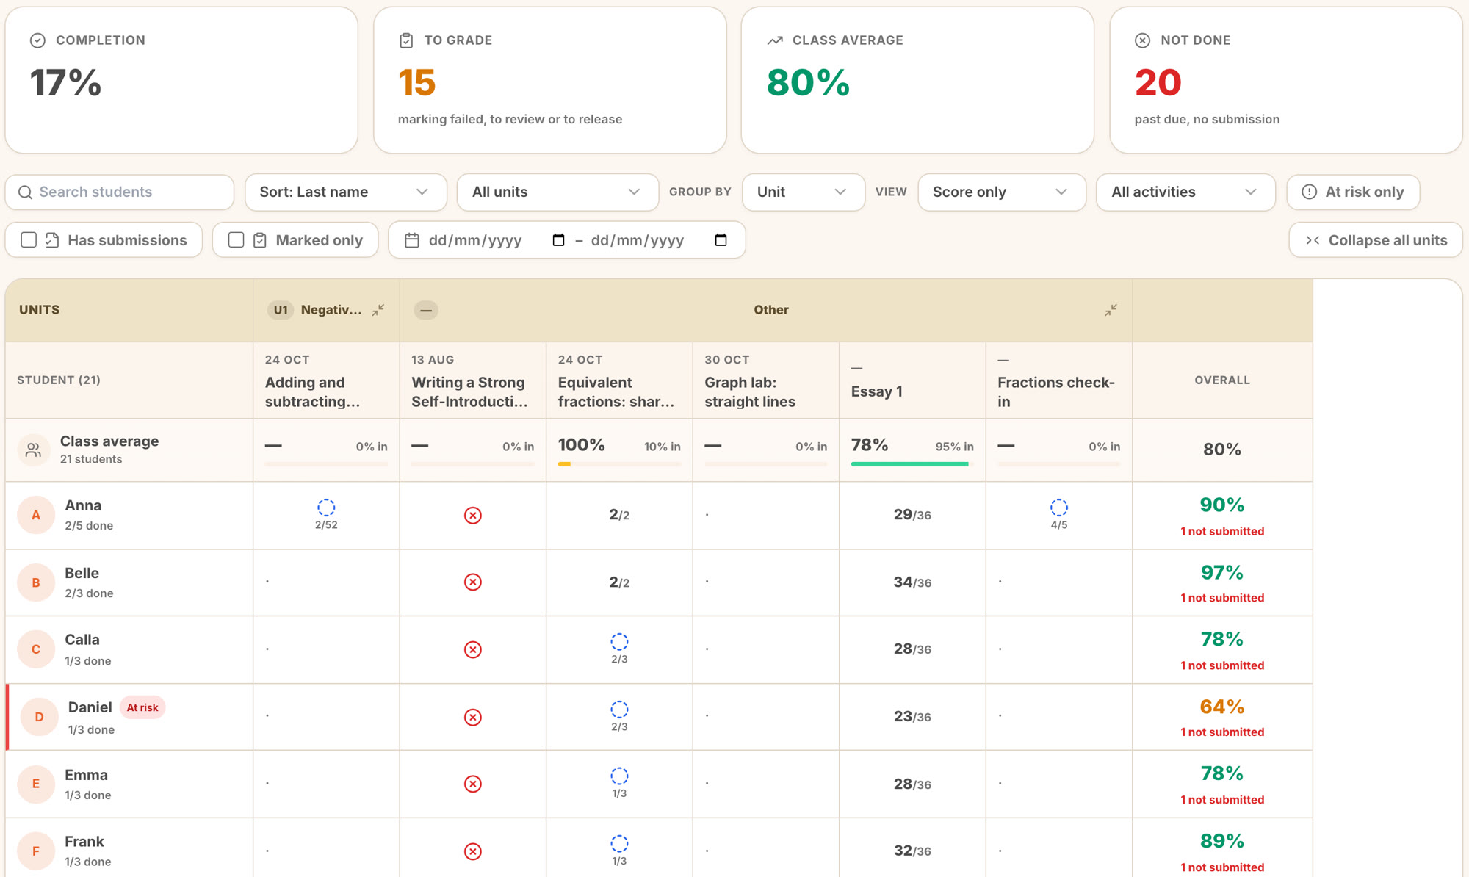Open the Essay 1 column header

(912, 380)
